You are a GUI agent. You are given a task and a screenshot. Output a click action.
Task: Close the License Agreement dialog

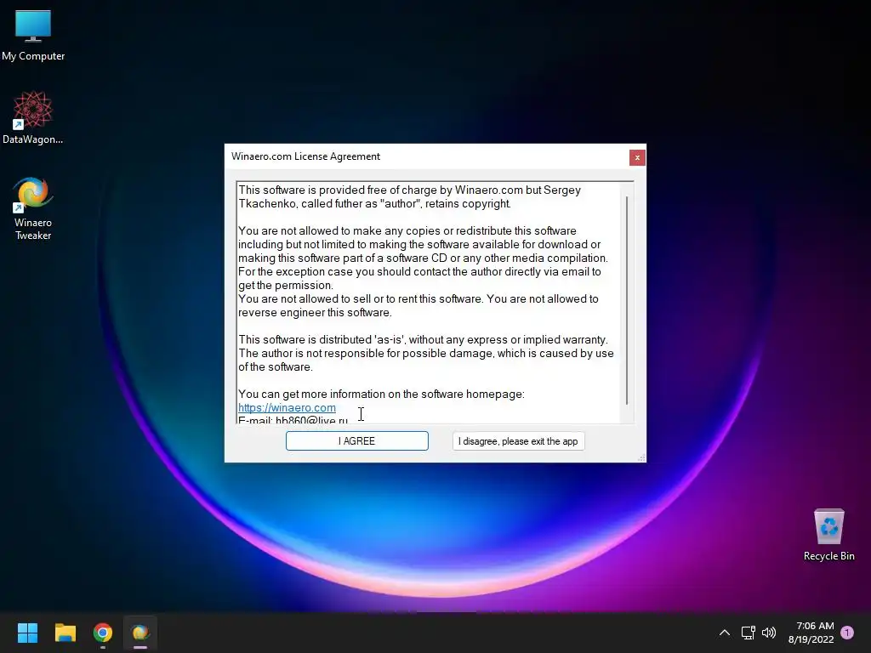(x=637, y=157)
